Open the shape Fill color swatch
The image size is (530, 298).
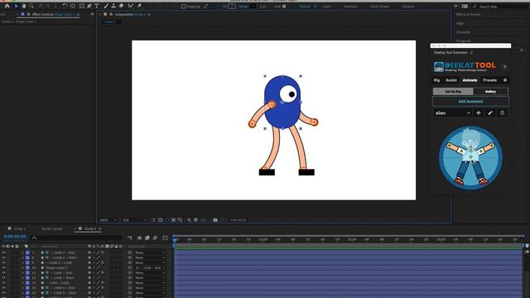click(232, 7)
